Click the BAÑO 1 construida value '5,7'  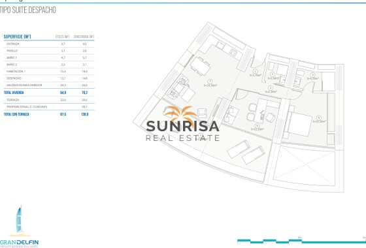click(84, 57)
